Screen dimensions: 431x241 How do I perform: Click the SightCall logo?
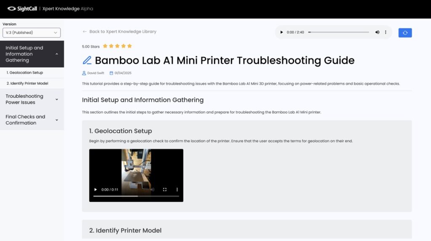point(22,8)
